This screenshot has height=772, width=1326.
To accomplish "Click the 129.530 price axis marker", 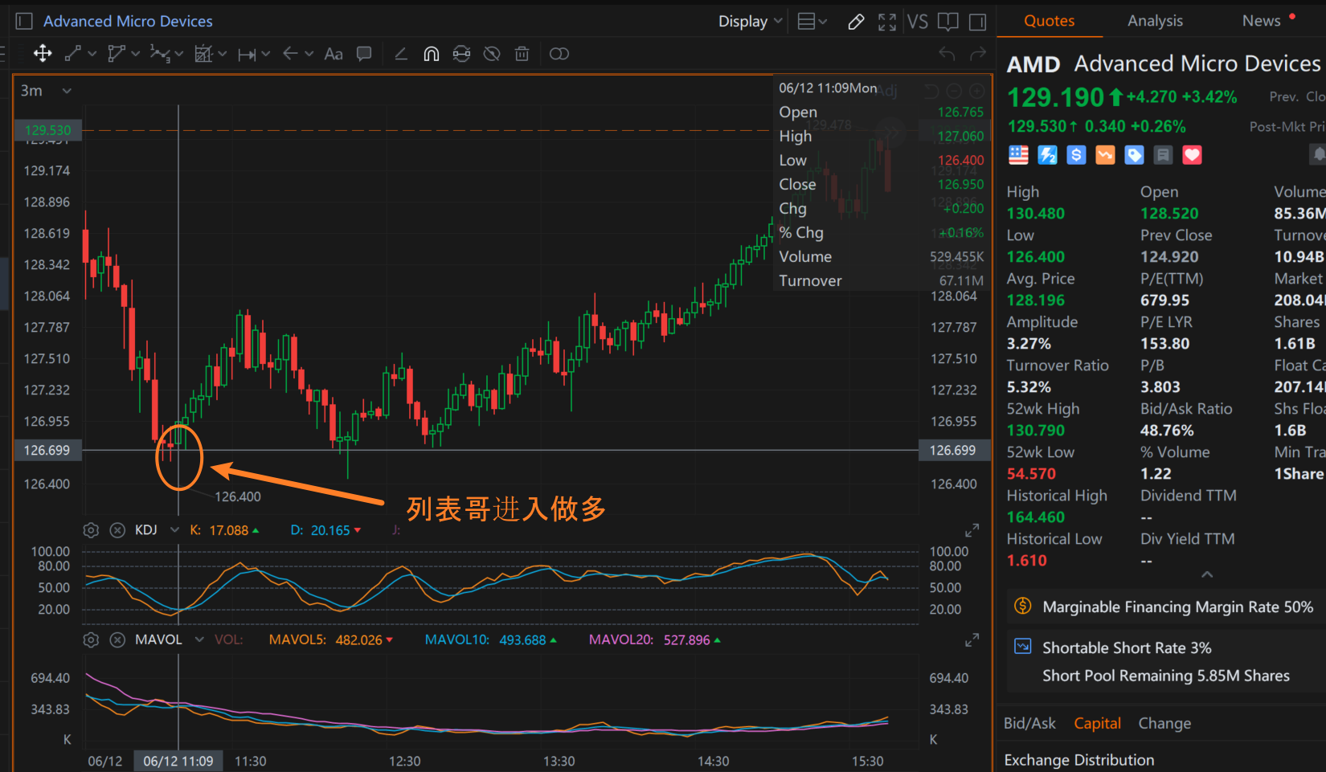I will (47, 130).
